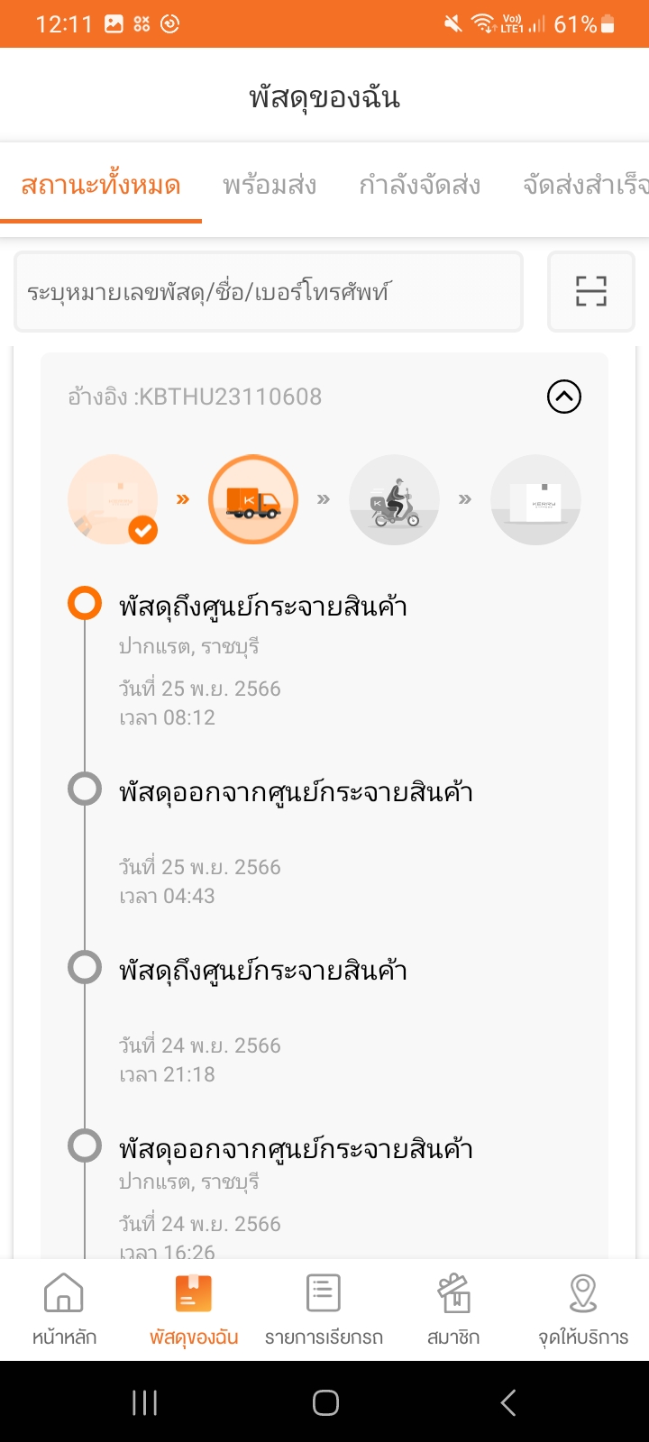Select the latest timeline marker at 08:12

(85, 604)
